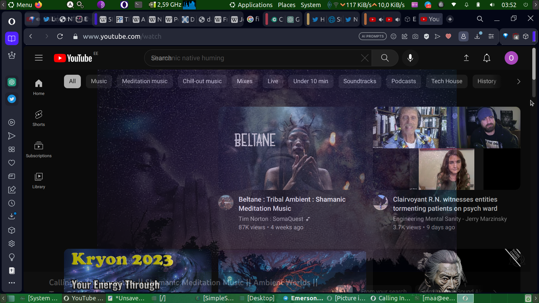
Task: Open Opera history clock in sidebar
Action: tap(12, 203)
